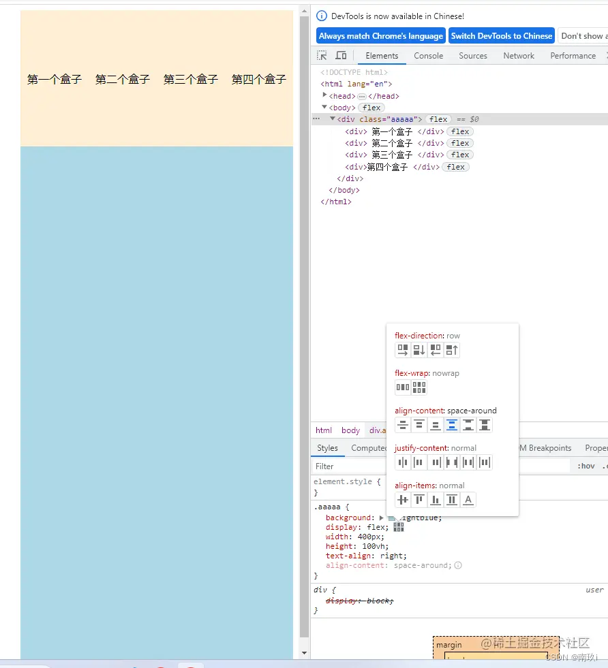
Task: Toggle flex badge for 第二个盒子 div
Action: [x=460, y=143]
